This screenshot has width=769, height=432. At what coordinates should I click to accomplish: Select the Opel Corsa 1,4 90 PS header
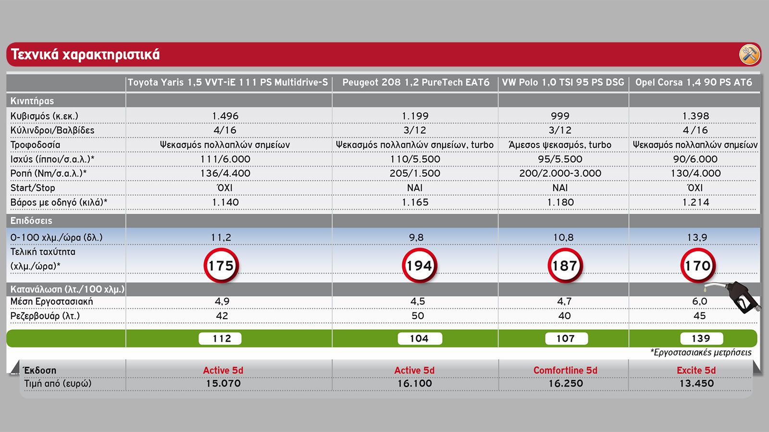[694, 82]
